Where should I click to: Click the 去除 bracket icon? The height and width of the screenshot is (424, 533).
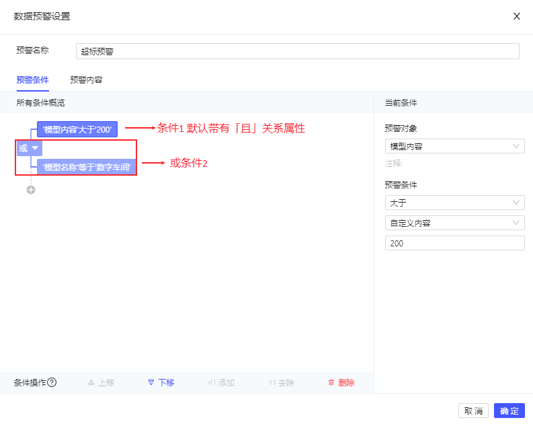272,382
